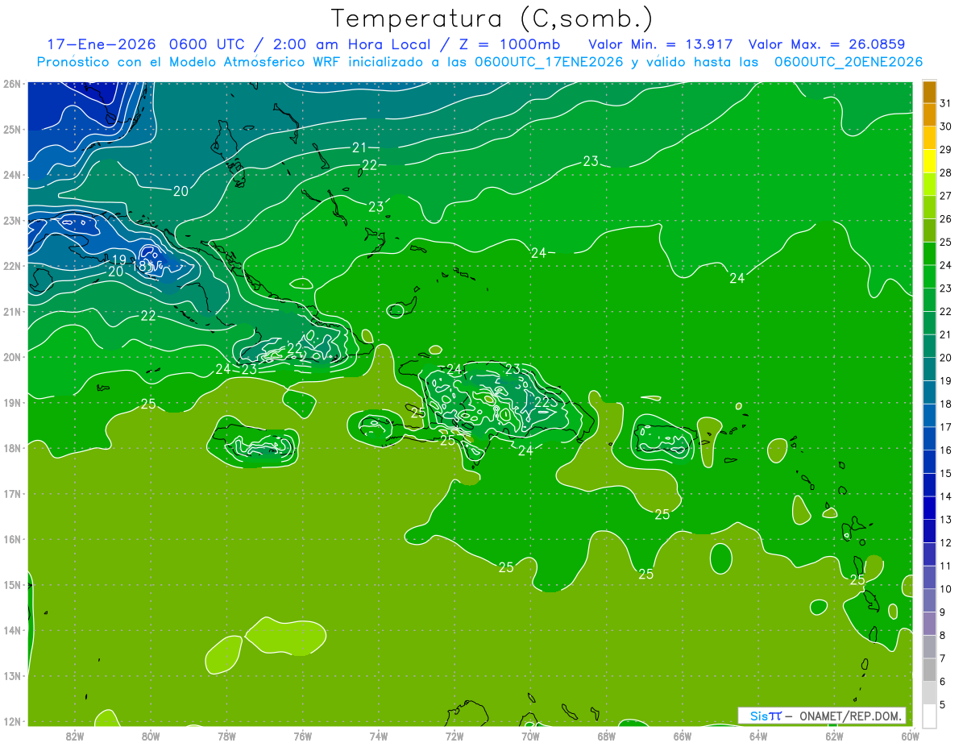Click the longitude axis label 62W

[834, 737]
